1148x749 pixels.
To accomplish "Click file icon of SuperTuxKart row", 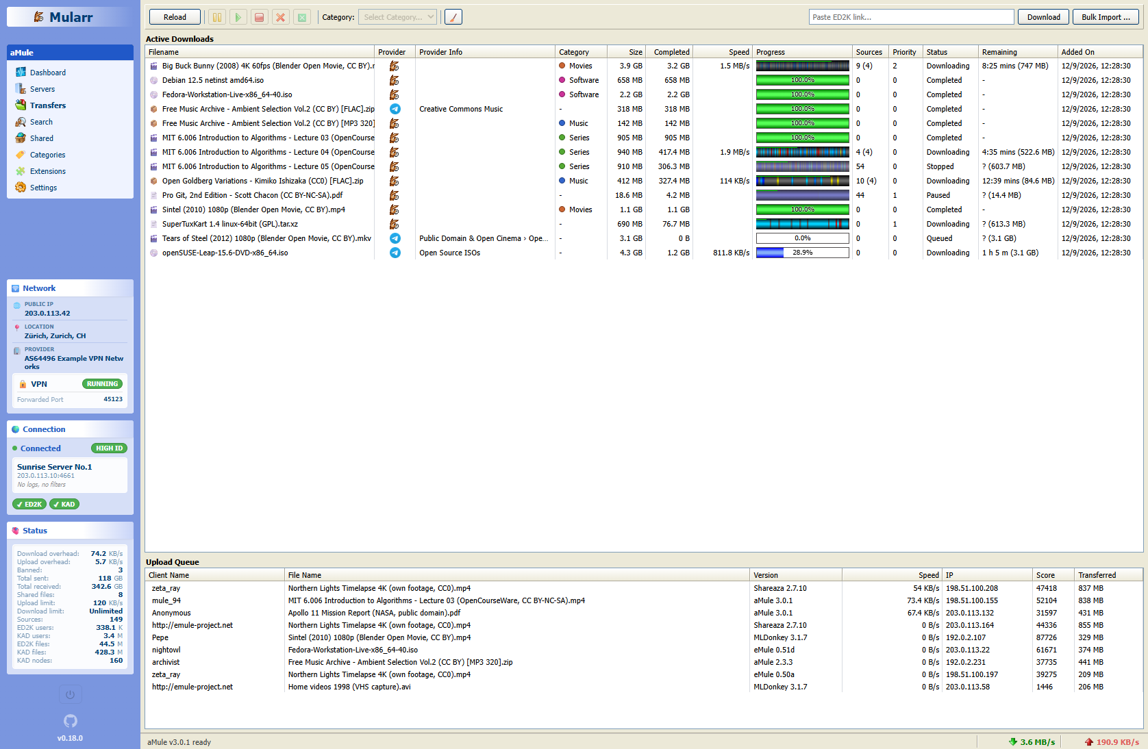I will [x=154, y=224].
